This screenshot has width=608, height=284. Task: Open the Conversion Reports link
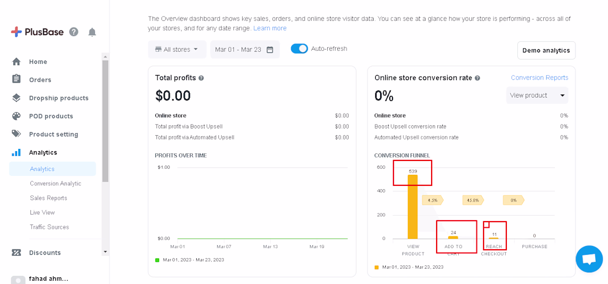click(539, 77)
